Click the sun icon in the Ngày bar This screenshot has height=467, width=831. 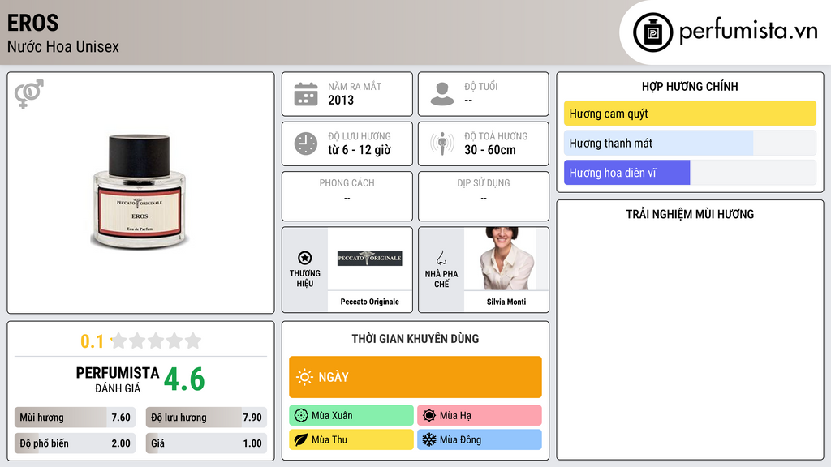(305, 377)
